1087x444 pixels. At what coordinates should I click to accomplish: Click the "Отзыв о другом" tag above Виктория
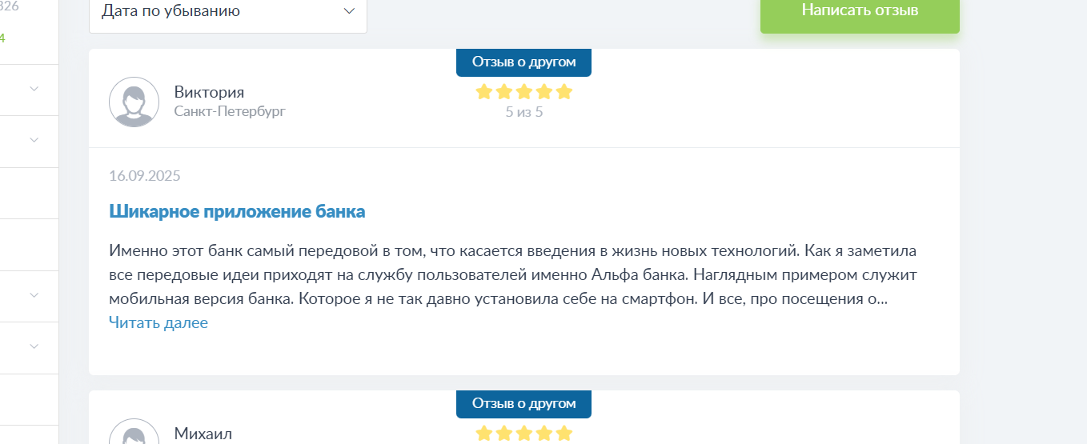[x=523, y=62]
